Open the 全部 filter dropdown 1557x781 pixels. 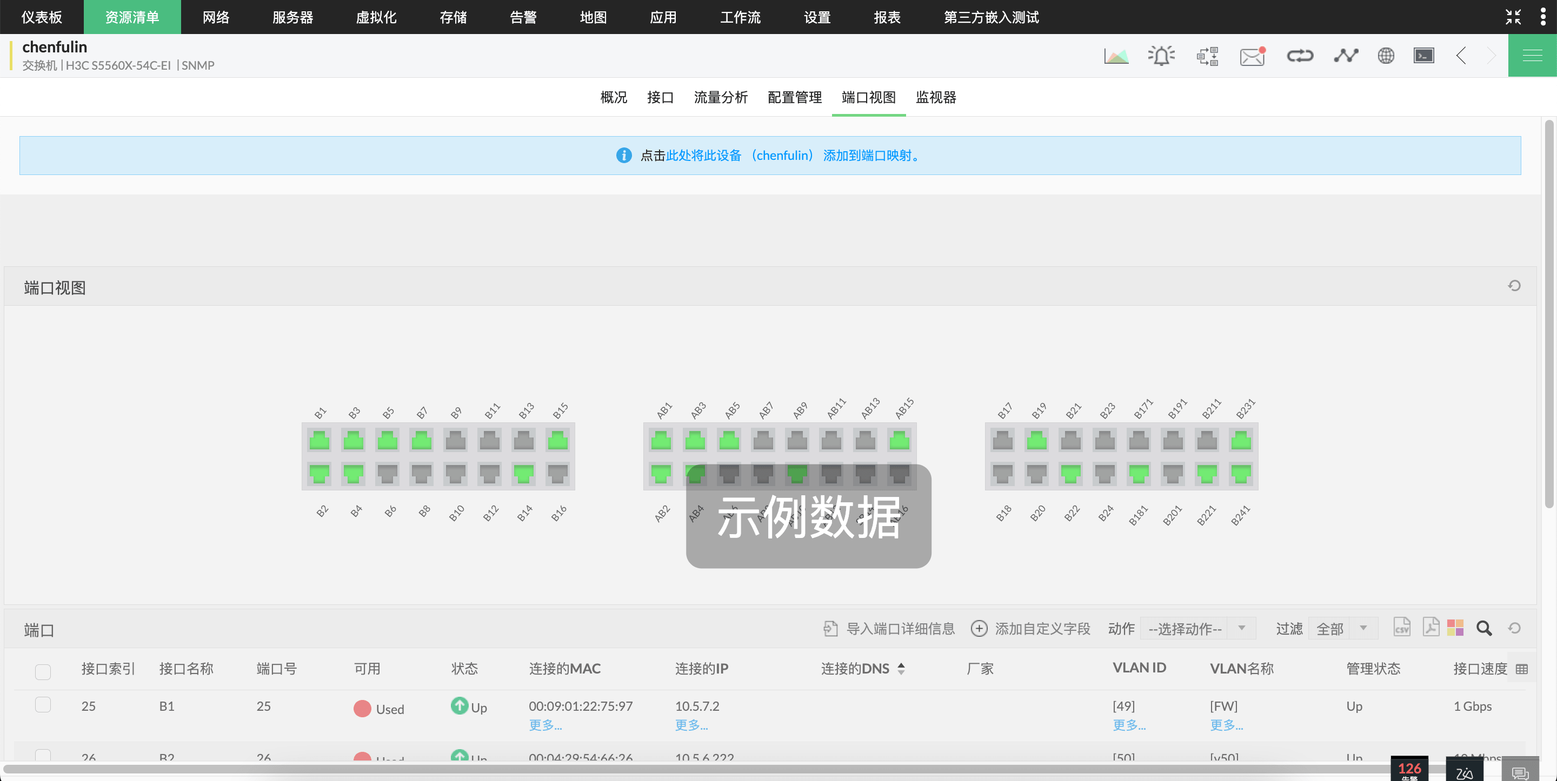pos(1342,629)
